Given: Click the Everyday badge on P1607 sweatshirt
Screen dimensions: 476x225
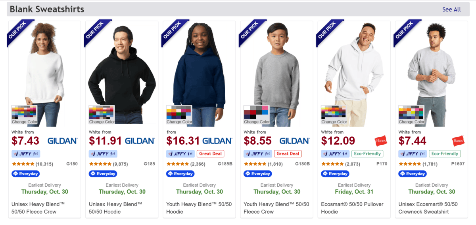Looking at the screenshot, I should [413, 174].
